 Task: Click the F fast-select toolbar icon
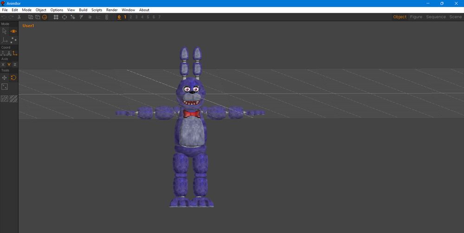[81, 17]
